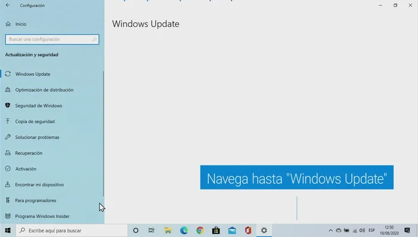418x237 pixels.
Task: Expand the hidden system tray icons chevron
Action: tap(331, 230)
